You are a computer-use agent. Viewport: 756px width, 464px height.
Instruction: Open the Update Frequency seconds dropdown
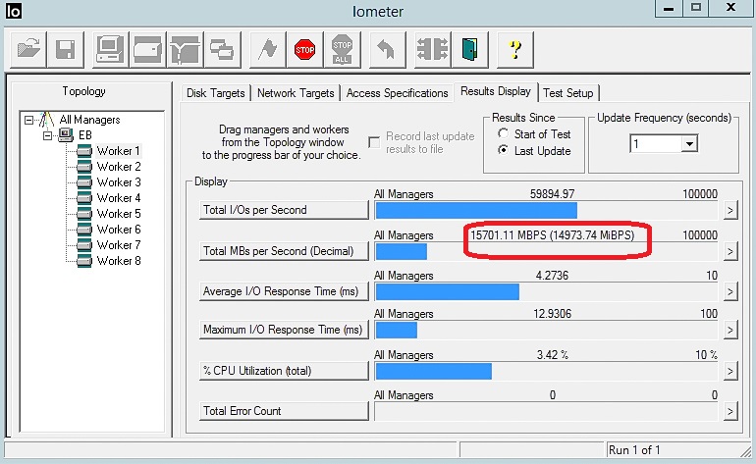689,143
